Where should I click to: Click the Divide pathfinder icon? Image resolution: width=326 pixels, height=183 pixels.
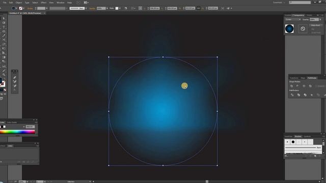pyautogui.click(x=292, y=95)
